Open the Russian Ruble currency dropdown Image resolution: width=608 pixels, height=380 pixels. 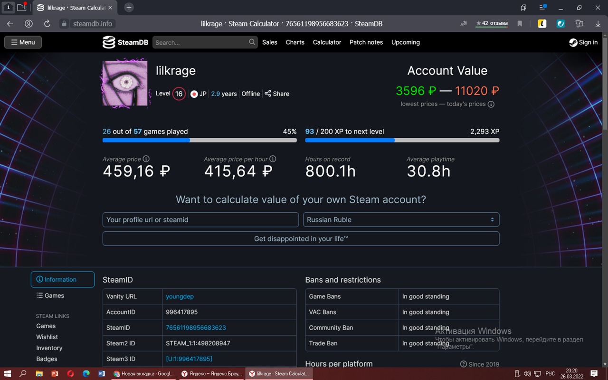pyautogui.click(x=401, y=219)
